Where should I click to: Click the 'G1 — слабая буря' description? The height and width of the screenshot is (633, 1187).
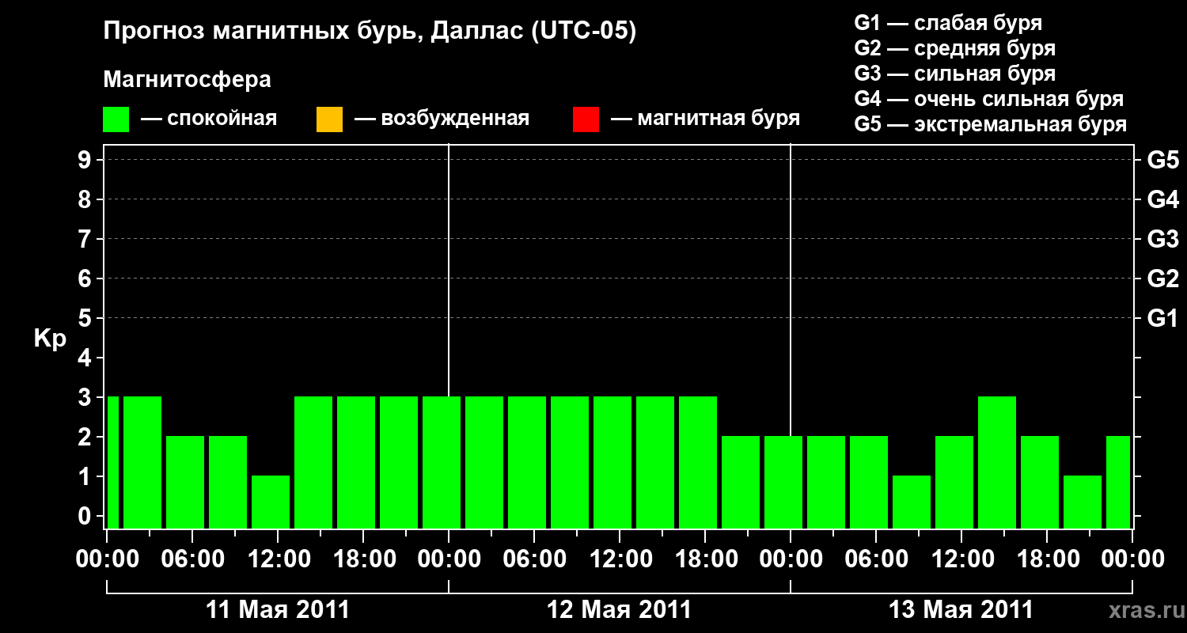(948, 23)
